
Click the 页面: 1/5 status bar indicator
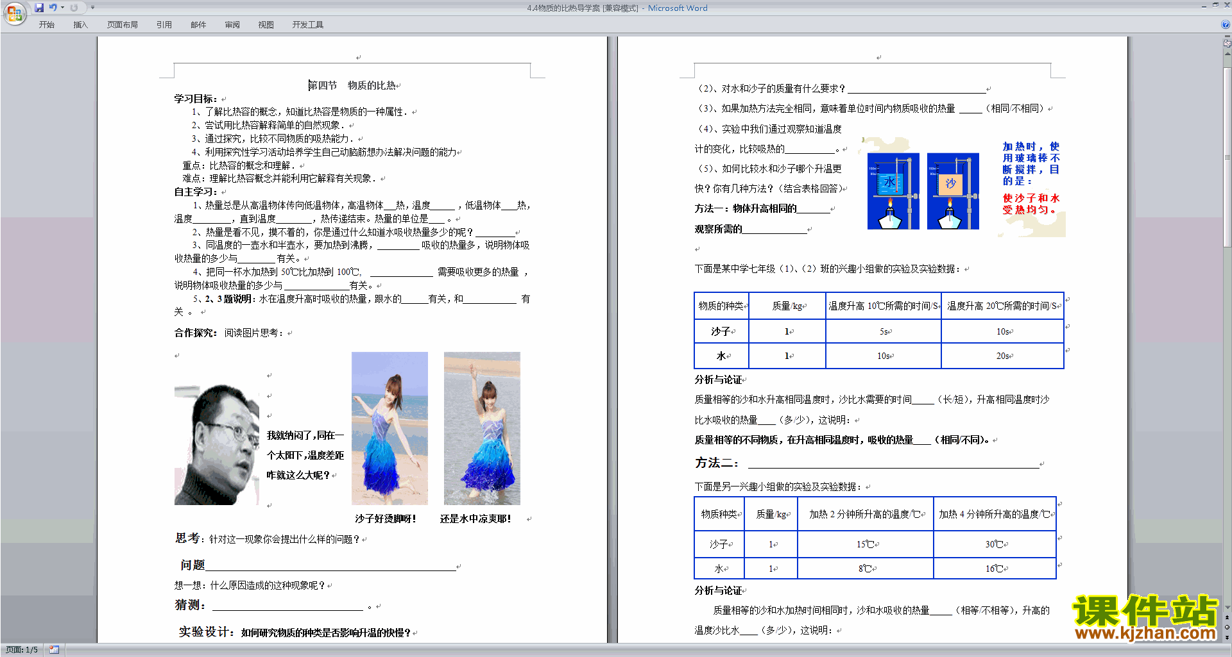point(22,650)
